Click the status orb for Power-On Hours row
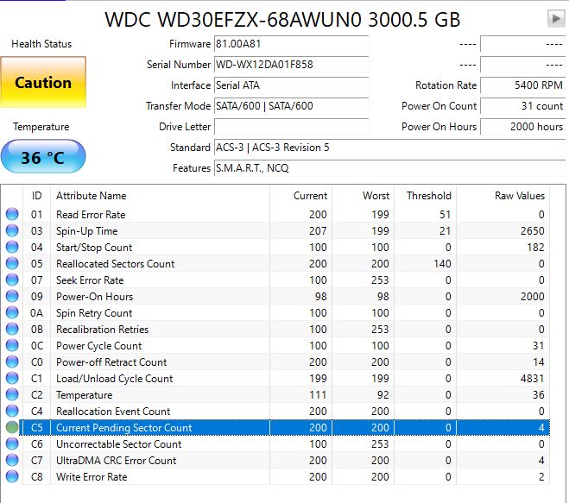This screenshot has height=503, width=569. 12,296
